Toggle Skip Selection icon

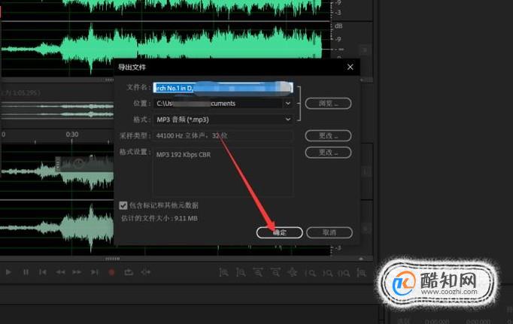[x=146, y=272]
